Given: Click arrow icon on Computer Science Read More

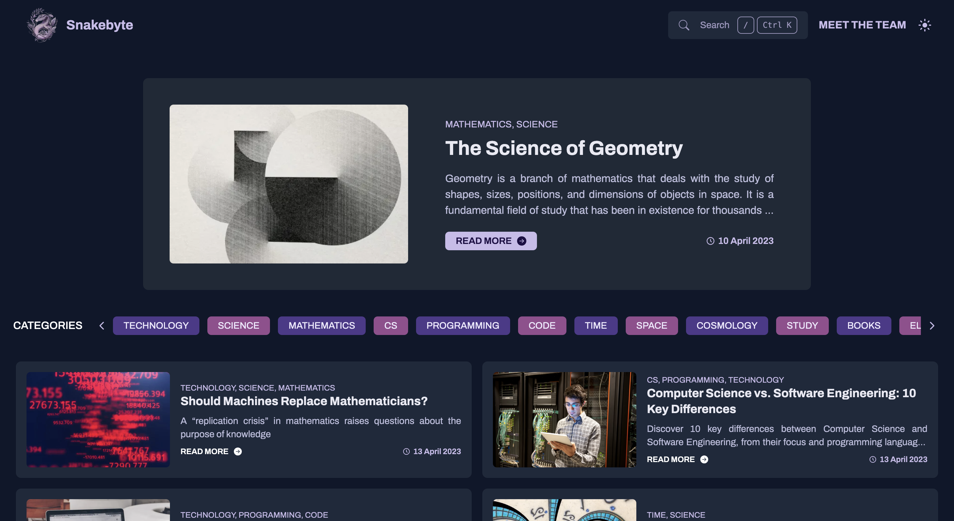Looking at the screenshot, I should pyautogui.click(x=704, y=459).
